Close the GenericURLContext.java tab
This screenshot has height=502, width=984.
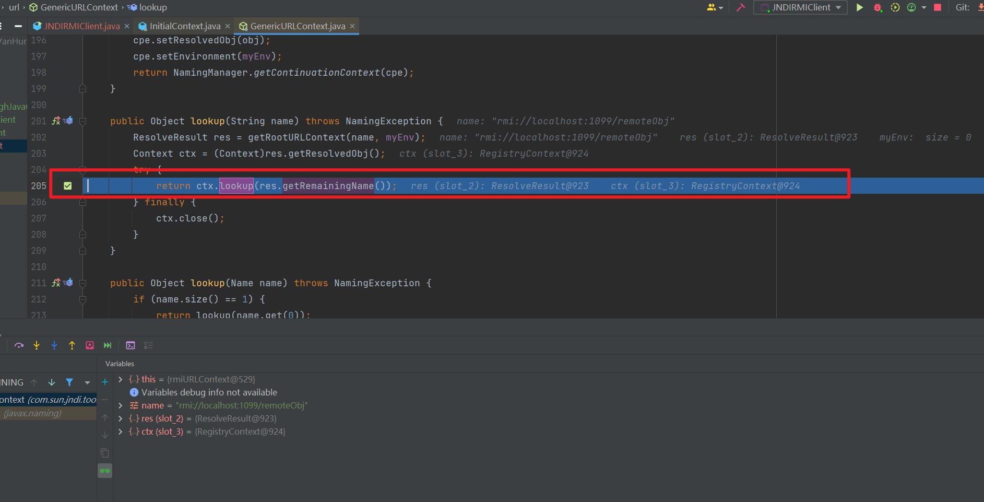(352, 26)
